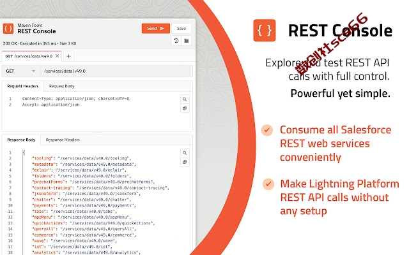The width and height of the screenshot is (409, 255).
Task: Click the "payments" response line
Action: [84, 205]
